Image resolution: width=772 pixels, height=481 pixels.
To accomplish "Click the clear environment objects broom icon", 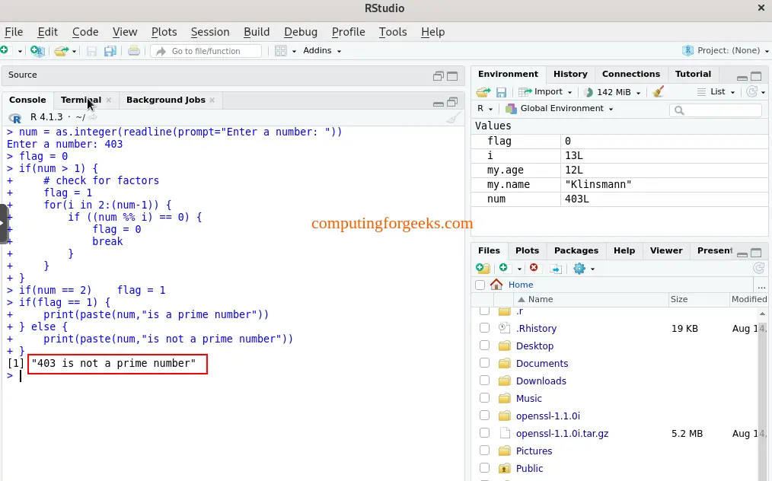I will (658, 91).
